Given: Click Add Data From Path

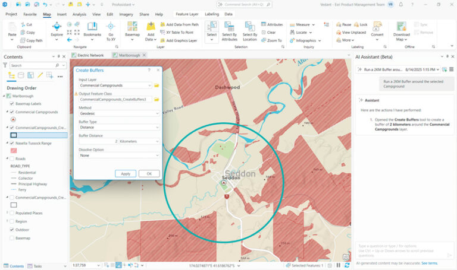Looking at the screenshot, I should click(x=179, y=25).
